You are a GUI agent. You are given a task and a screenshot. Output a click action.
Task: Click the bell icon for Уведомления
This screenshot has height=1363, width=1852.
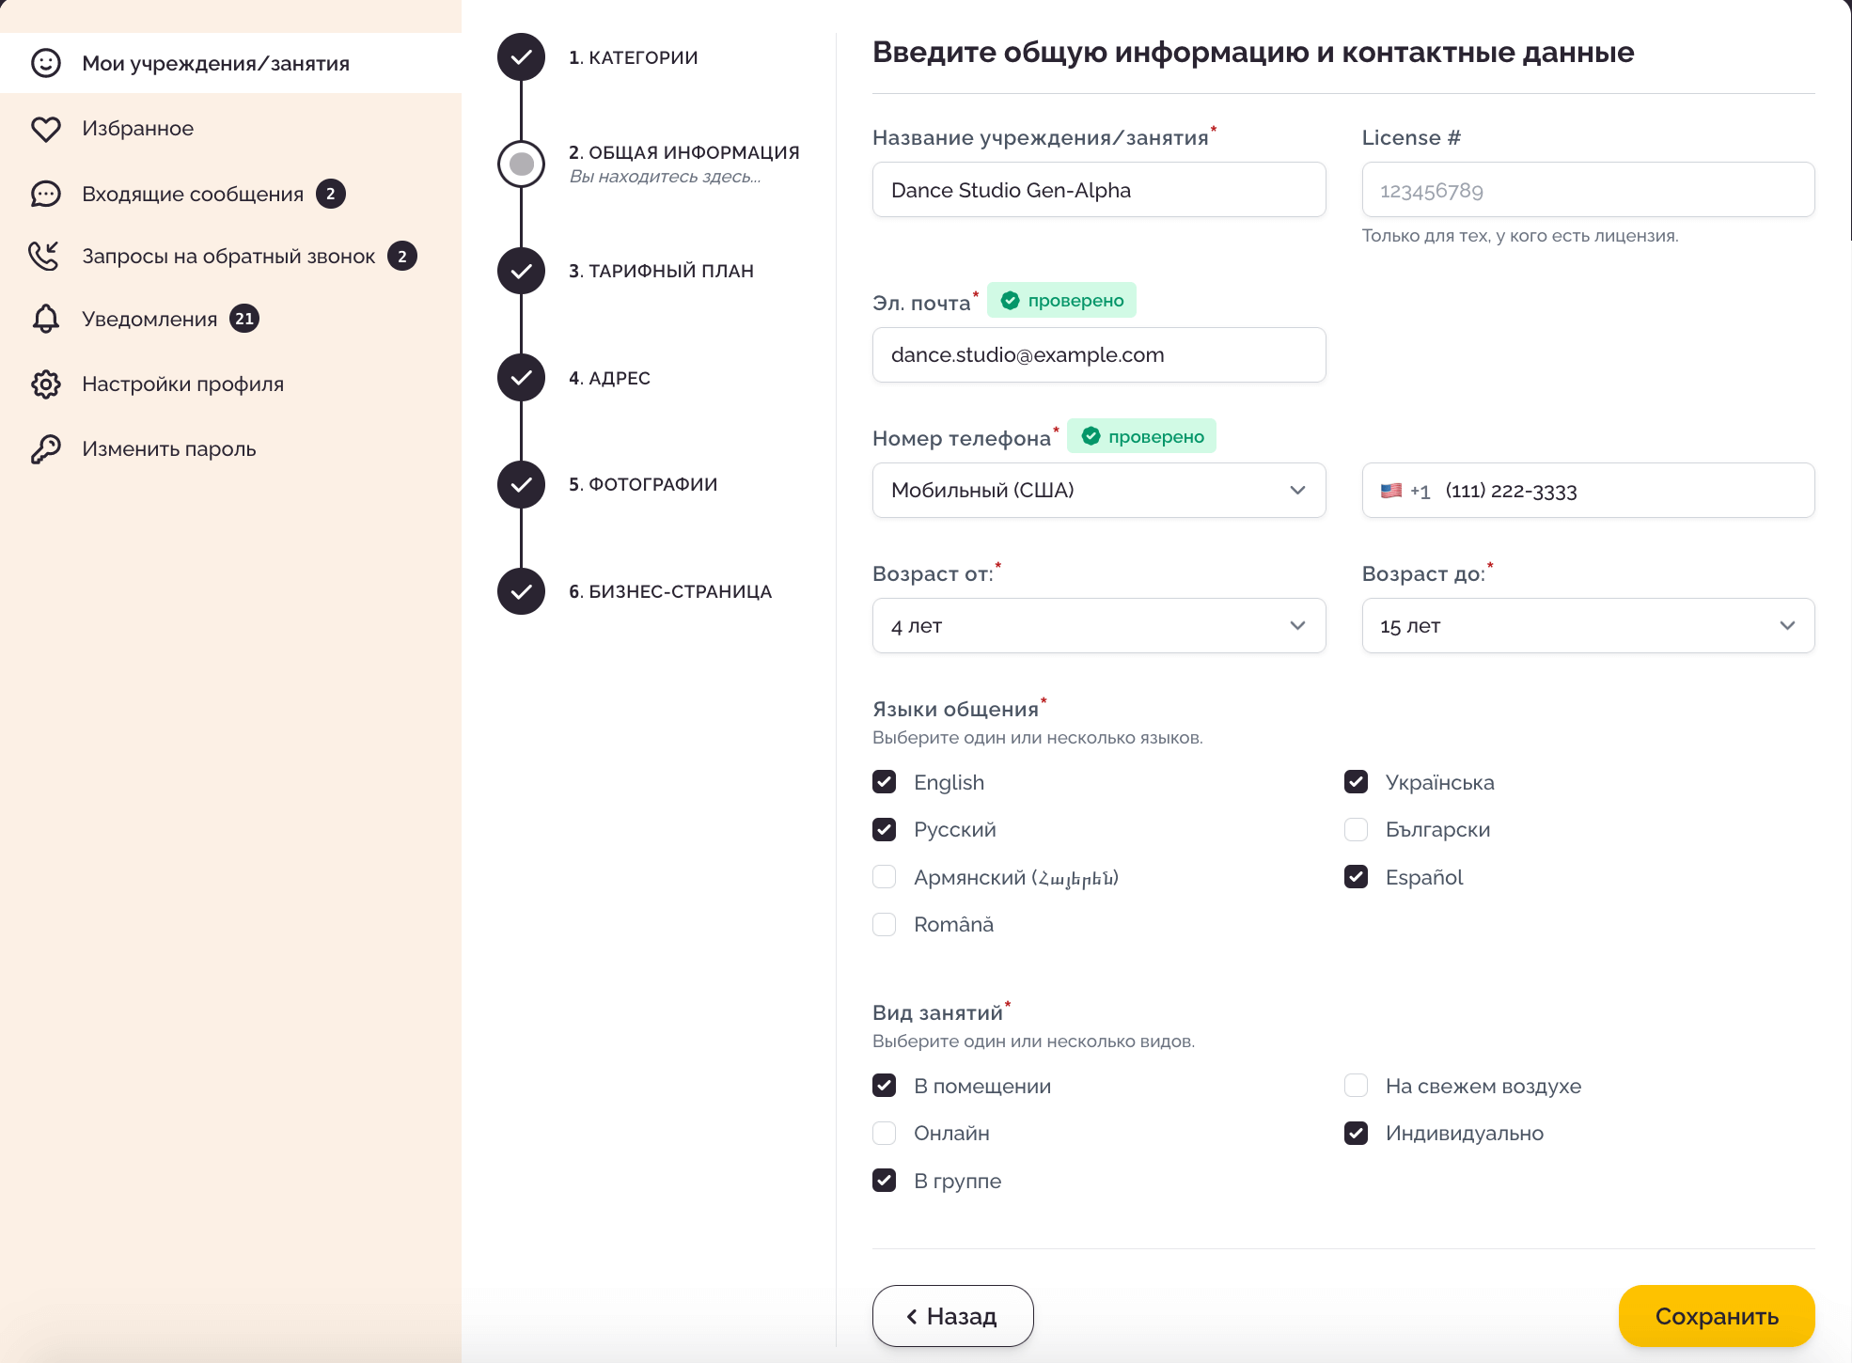pos(45,319)
